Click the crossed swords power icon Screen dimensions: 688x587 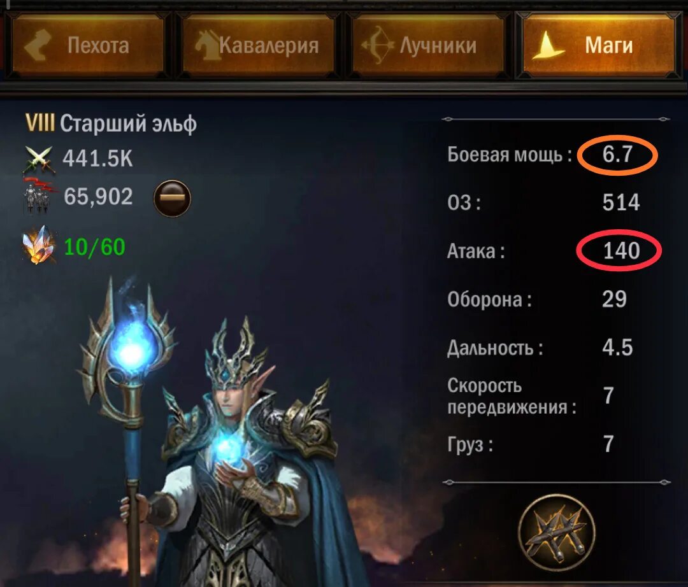39,160
